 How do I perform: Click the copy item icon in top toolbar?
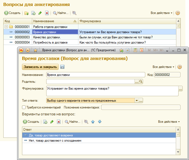click(33, 13)
